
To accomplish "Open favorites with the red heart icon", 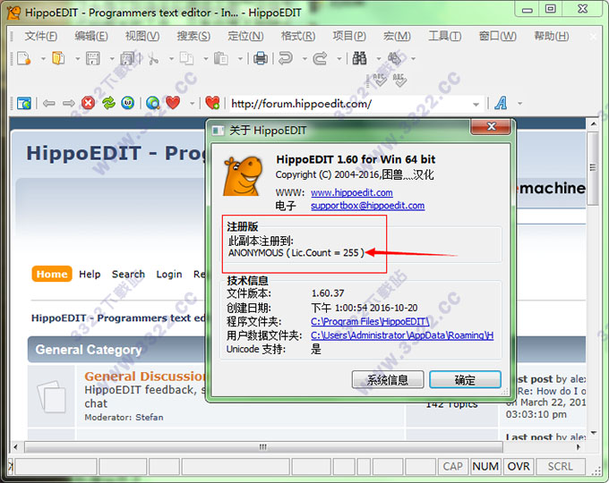I will pyautogui.click(x=173, y=103).
